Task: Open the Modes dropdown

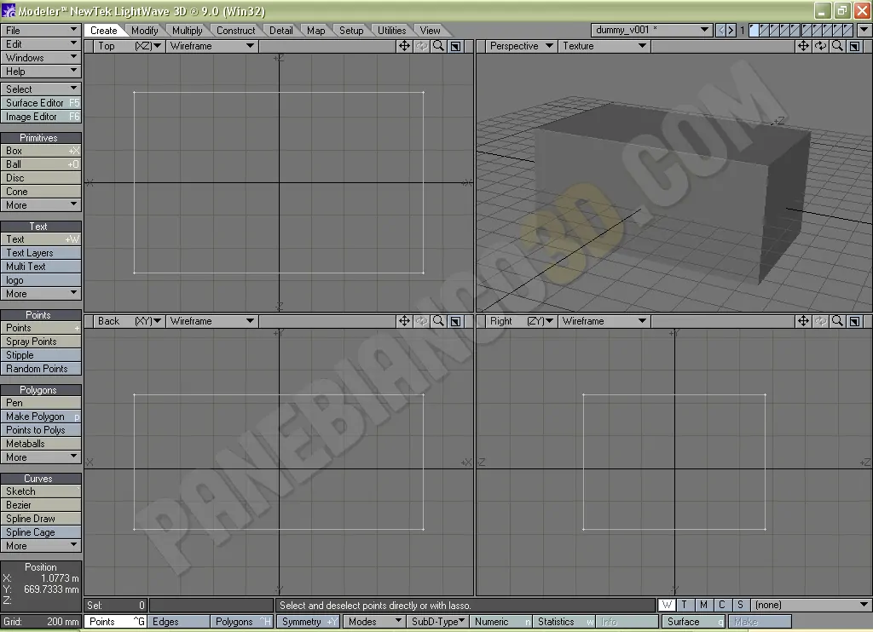Action: [x=373, y=622]
